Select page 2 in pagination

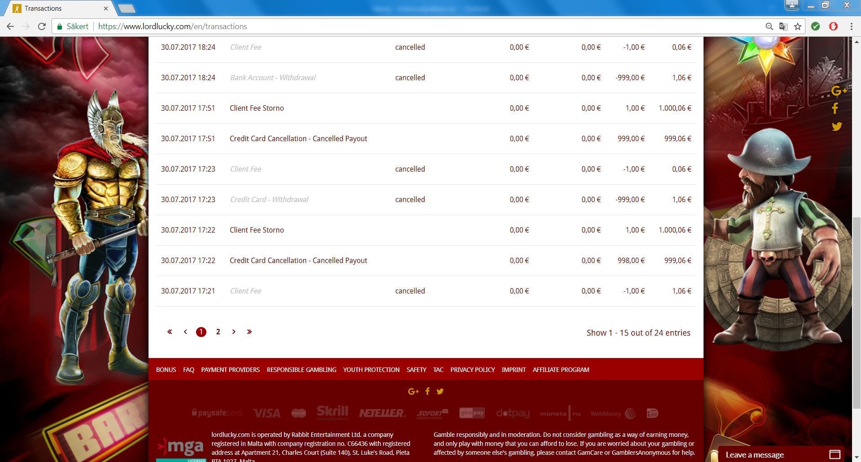[x=218, y=332]
